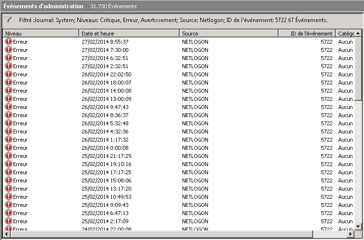
Task: Click Erreur label in 25/02/2014 9:09:43 row
Action: click(20, 205)
